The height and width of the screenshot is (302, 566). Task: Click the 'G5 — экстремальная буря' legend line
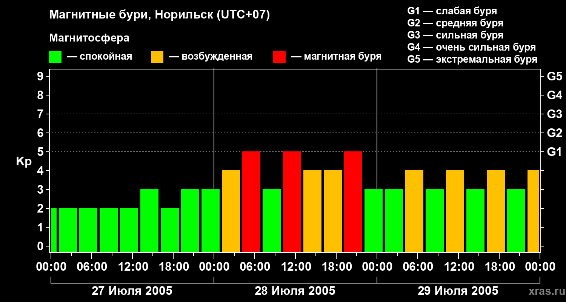click(472, 59)
